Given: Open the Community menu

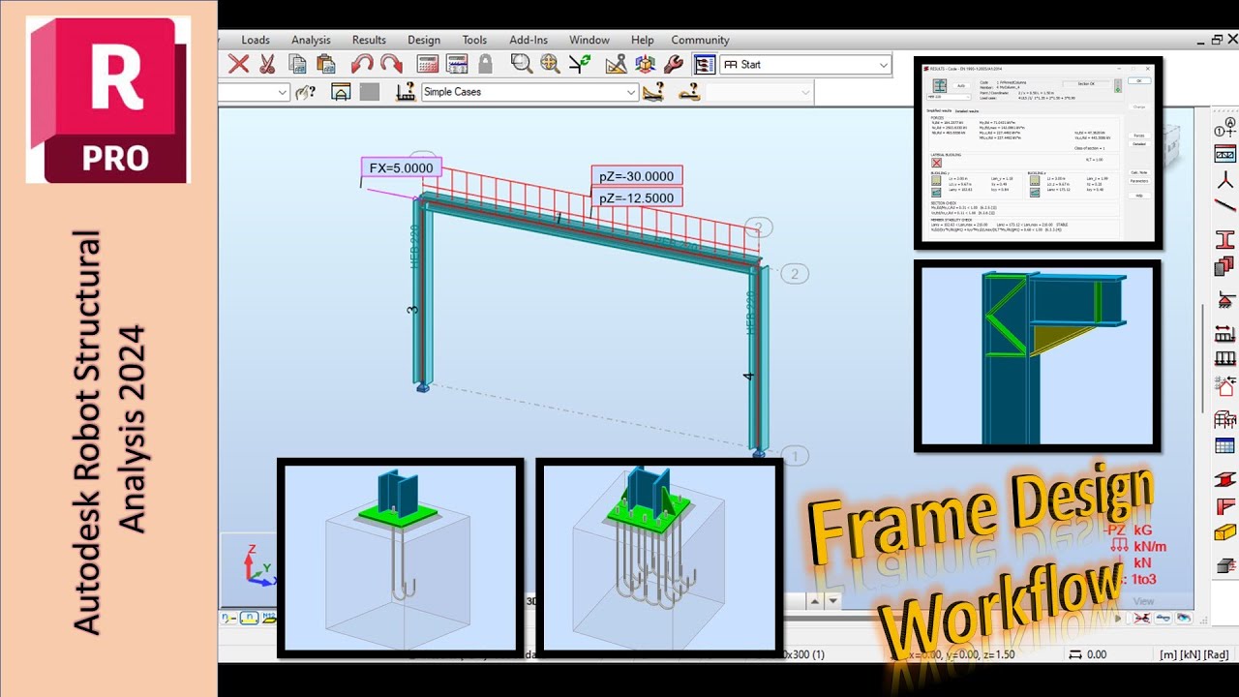Looking at the screenshot, I should (700, 40).
